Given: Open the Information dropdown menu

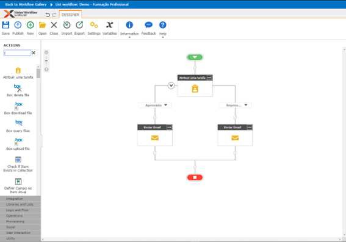Looking at the screenshot, I should (129, 37).
